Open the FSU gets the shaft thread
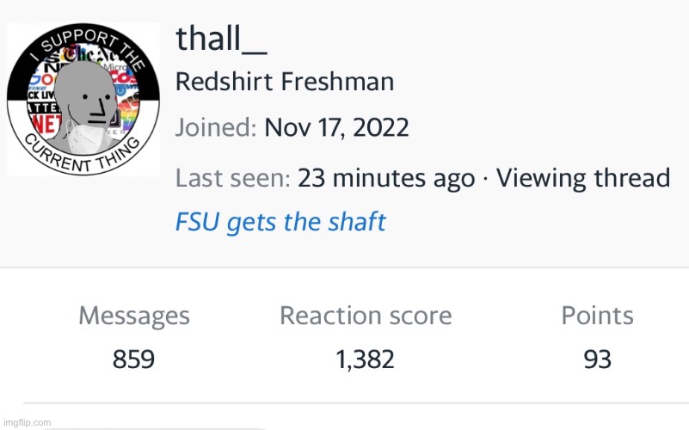 tap(280, 222)
